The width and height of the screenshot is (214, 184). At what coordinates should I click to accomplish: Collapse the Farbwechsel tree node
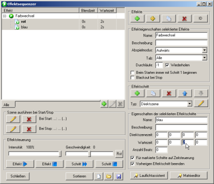[x=4, y=16]
